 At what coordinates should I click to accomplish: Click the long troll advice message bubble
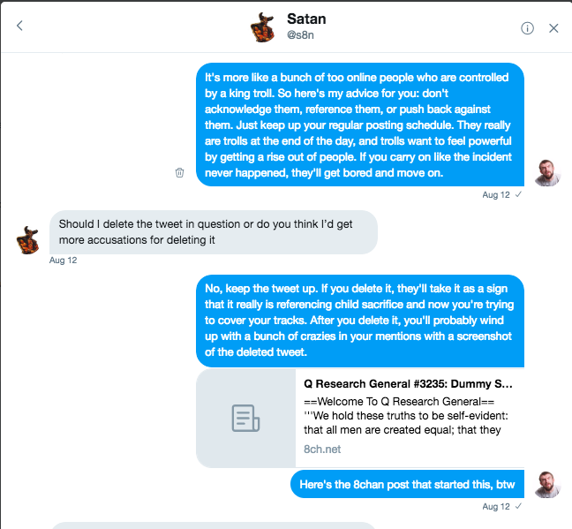(360, 125)
